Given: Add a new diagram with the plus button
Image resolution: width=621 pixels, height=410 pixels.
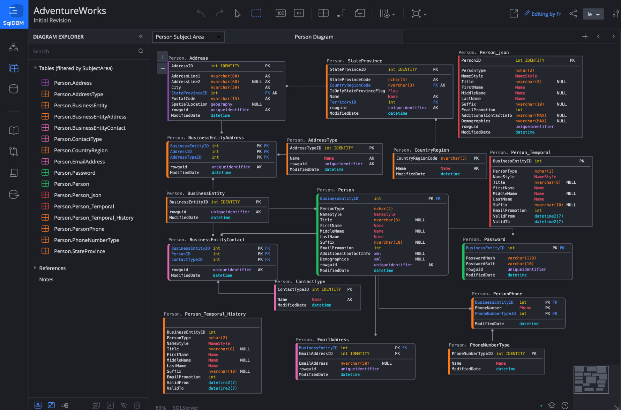Looking at the screenshot, I should 585,36.
